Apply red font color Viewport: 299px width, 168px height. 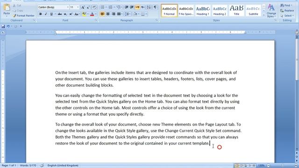point(92,14)
